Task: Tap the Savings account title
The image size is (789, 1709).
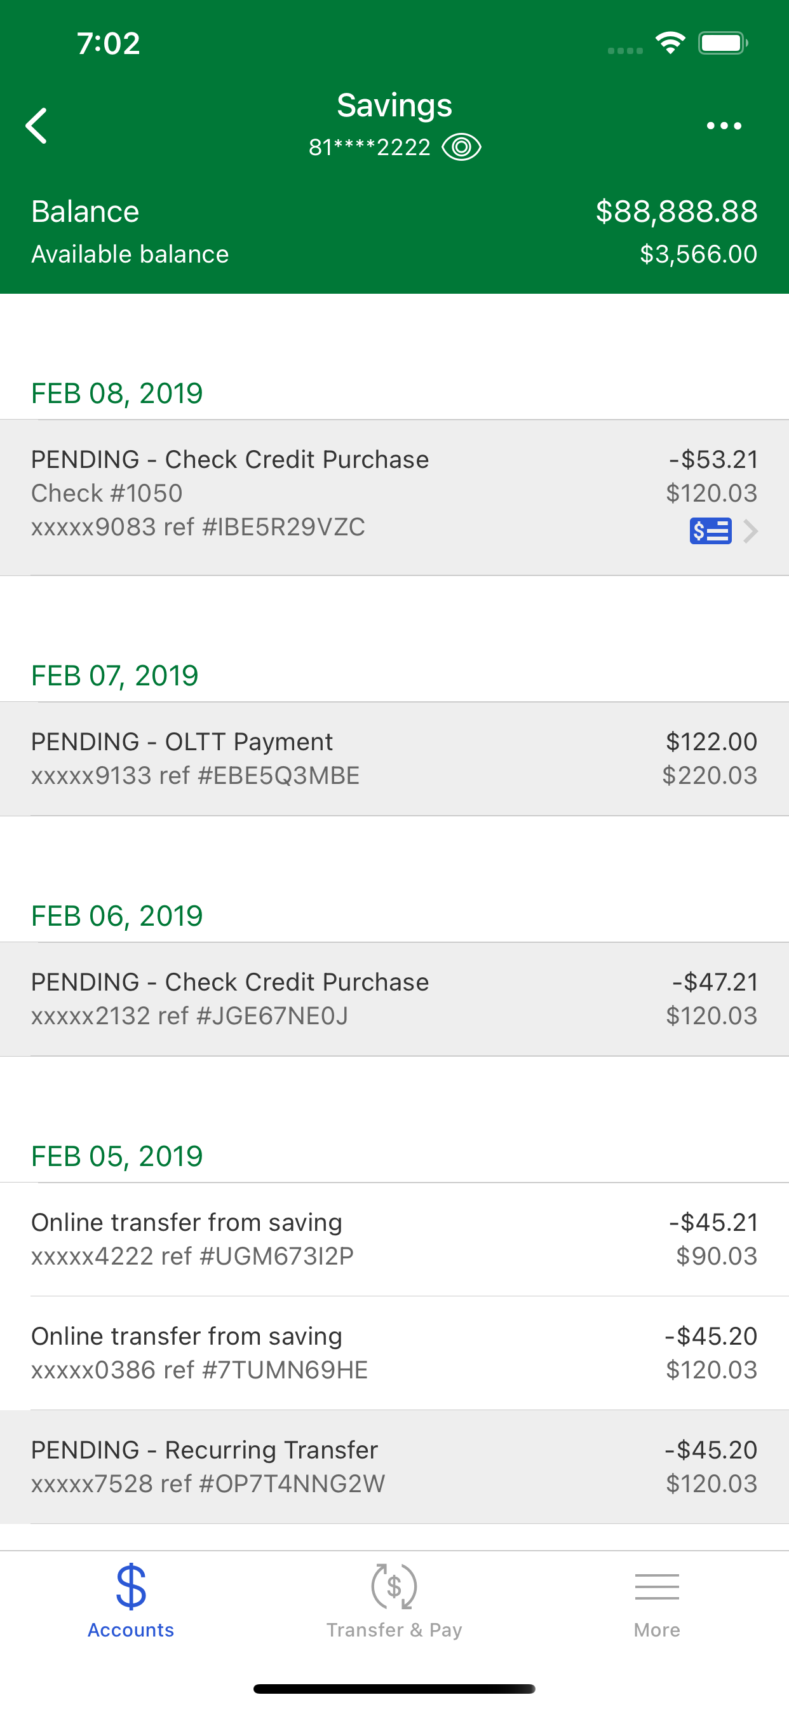Action: pyautogui.click(x=394, y=105)
